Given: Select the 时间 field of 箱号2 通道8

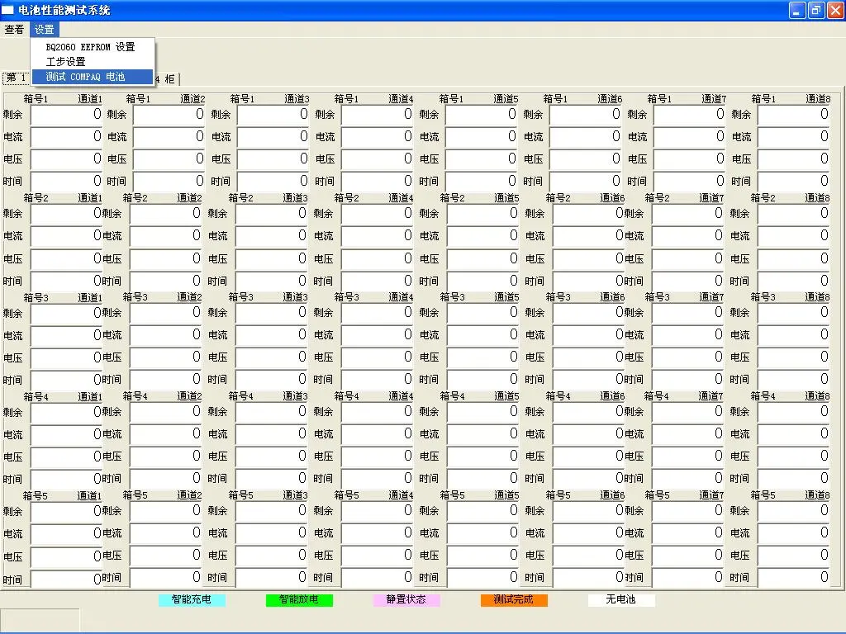Looking at the screenshot, I should click(794, 281).
